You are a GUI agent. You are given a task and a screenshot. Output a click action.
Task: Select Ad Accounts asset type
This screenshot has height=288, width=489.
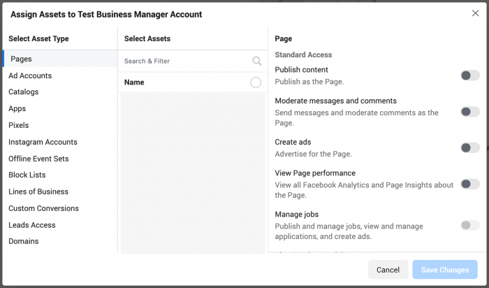(x=30, y=75)
